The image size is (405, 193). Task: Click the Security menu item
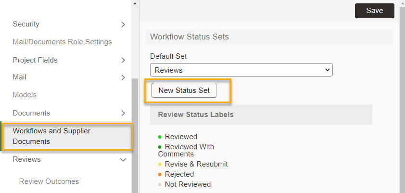pos(26,24)
